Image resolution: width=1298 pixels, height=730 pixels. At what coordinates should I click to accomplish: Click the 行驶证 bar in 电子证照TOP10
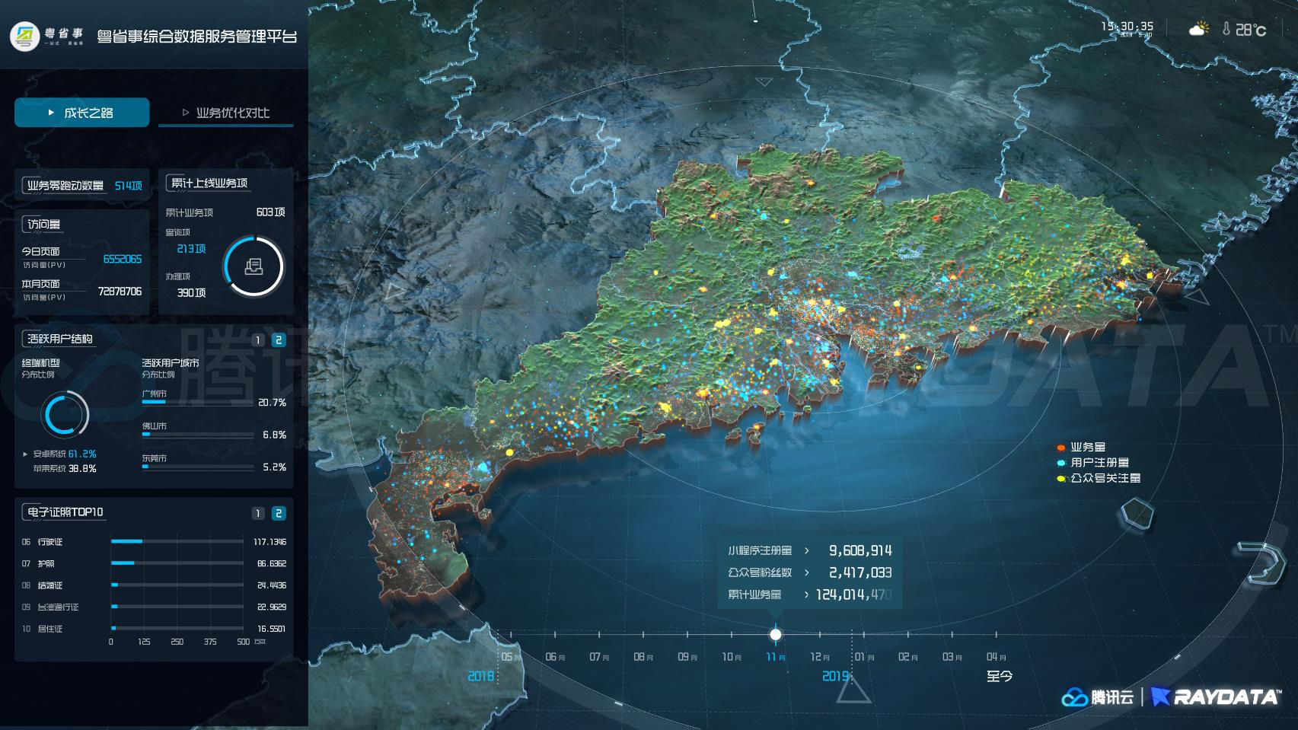pyautogui.click(x=177, y=541)
